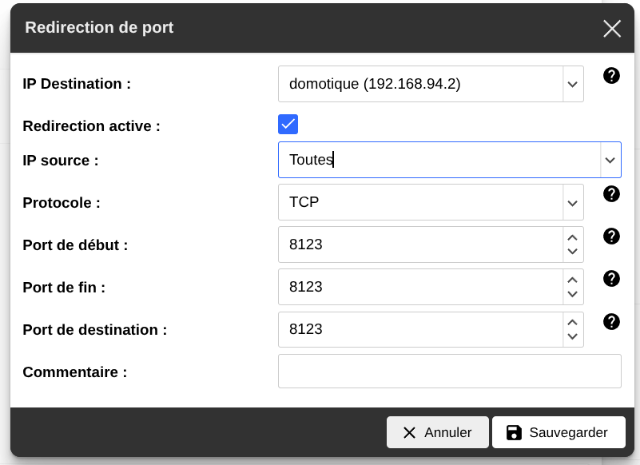The width and height of the screenshot is (640, 465).
Task: Open the IP source dropdown arrow
Action: (x=610, y=160)
